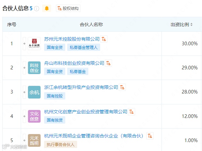Viewport: 202px width, 151px height.
Task: View equity chart icon for 苏州元禾控股
Action: [104, 39]
